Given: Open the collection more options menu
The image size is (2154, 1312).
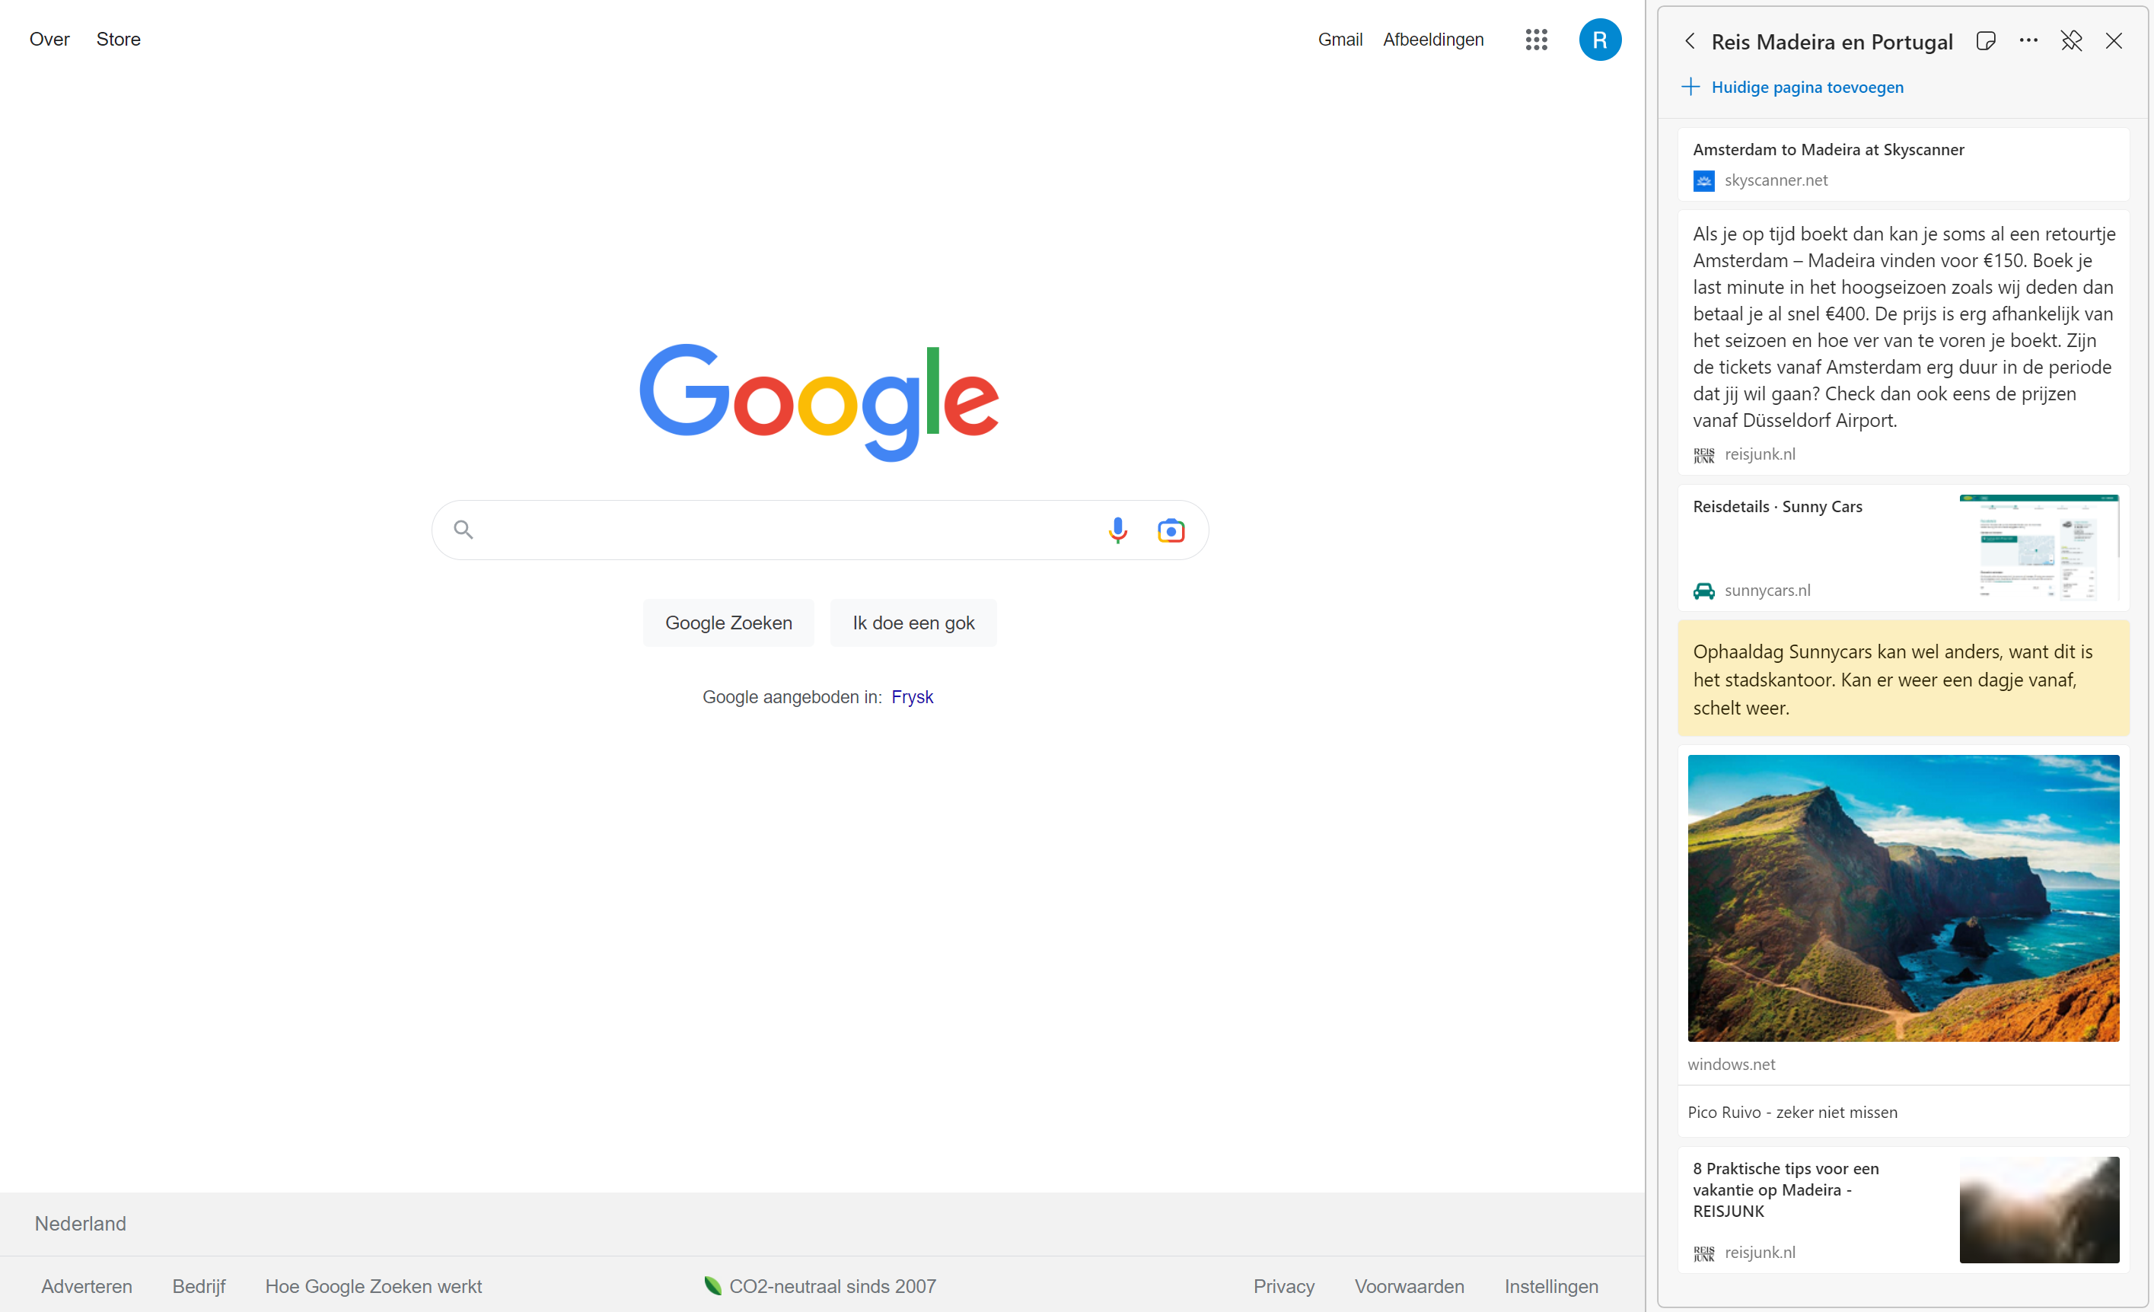Looking at the screenshot, I should (x=2028, y=41).
